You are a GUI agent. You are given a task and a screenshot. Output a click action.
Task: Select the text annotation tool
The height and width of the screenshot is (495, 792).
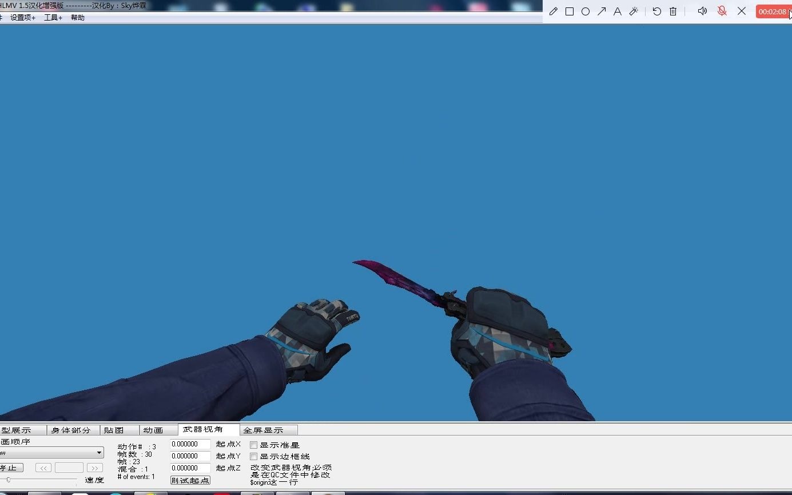click(618, 11)
